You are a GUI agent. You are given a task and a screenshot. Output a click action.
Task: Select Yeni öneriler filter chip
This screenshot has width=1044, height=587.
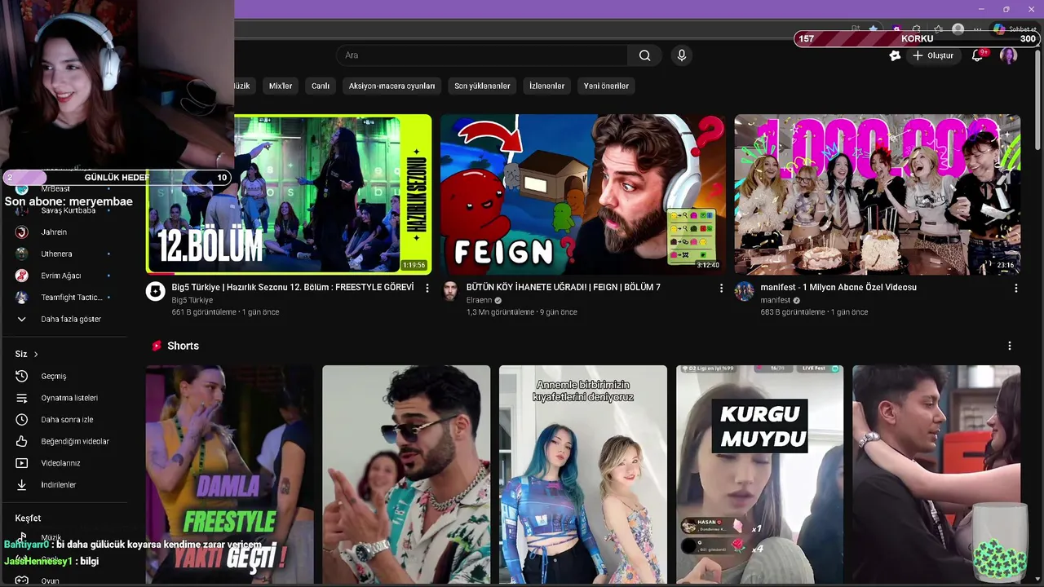pos(606,86)
